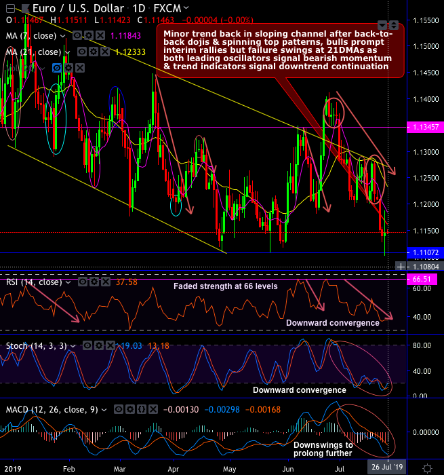Toggle visibility of MA (21, close)
This screenshot has height=475, width=444.
[x=82, y=52]
